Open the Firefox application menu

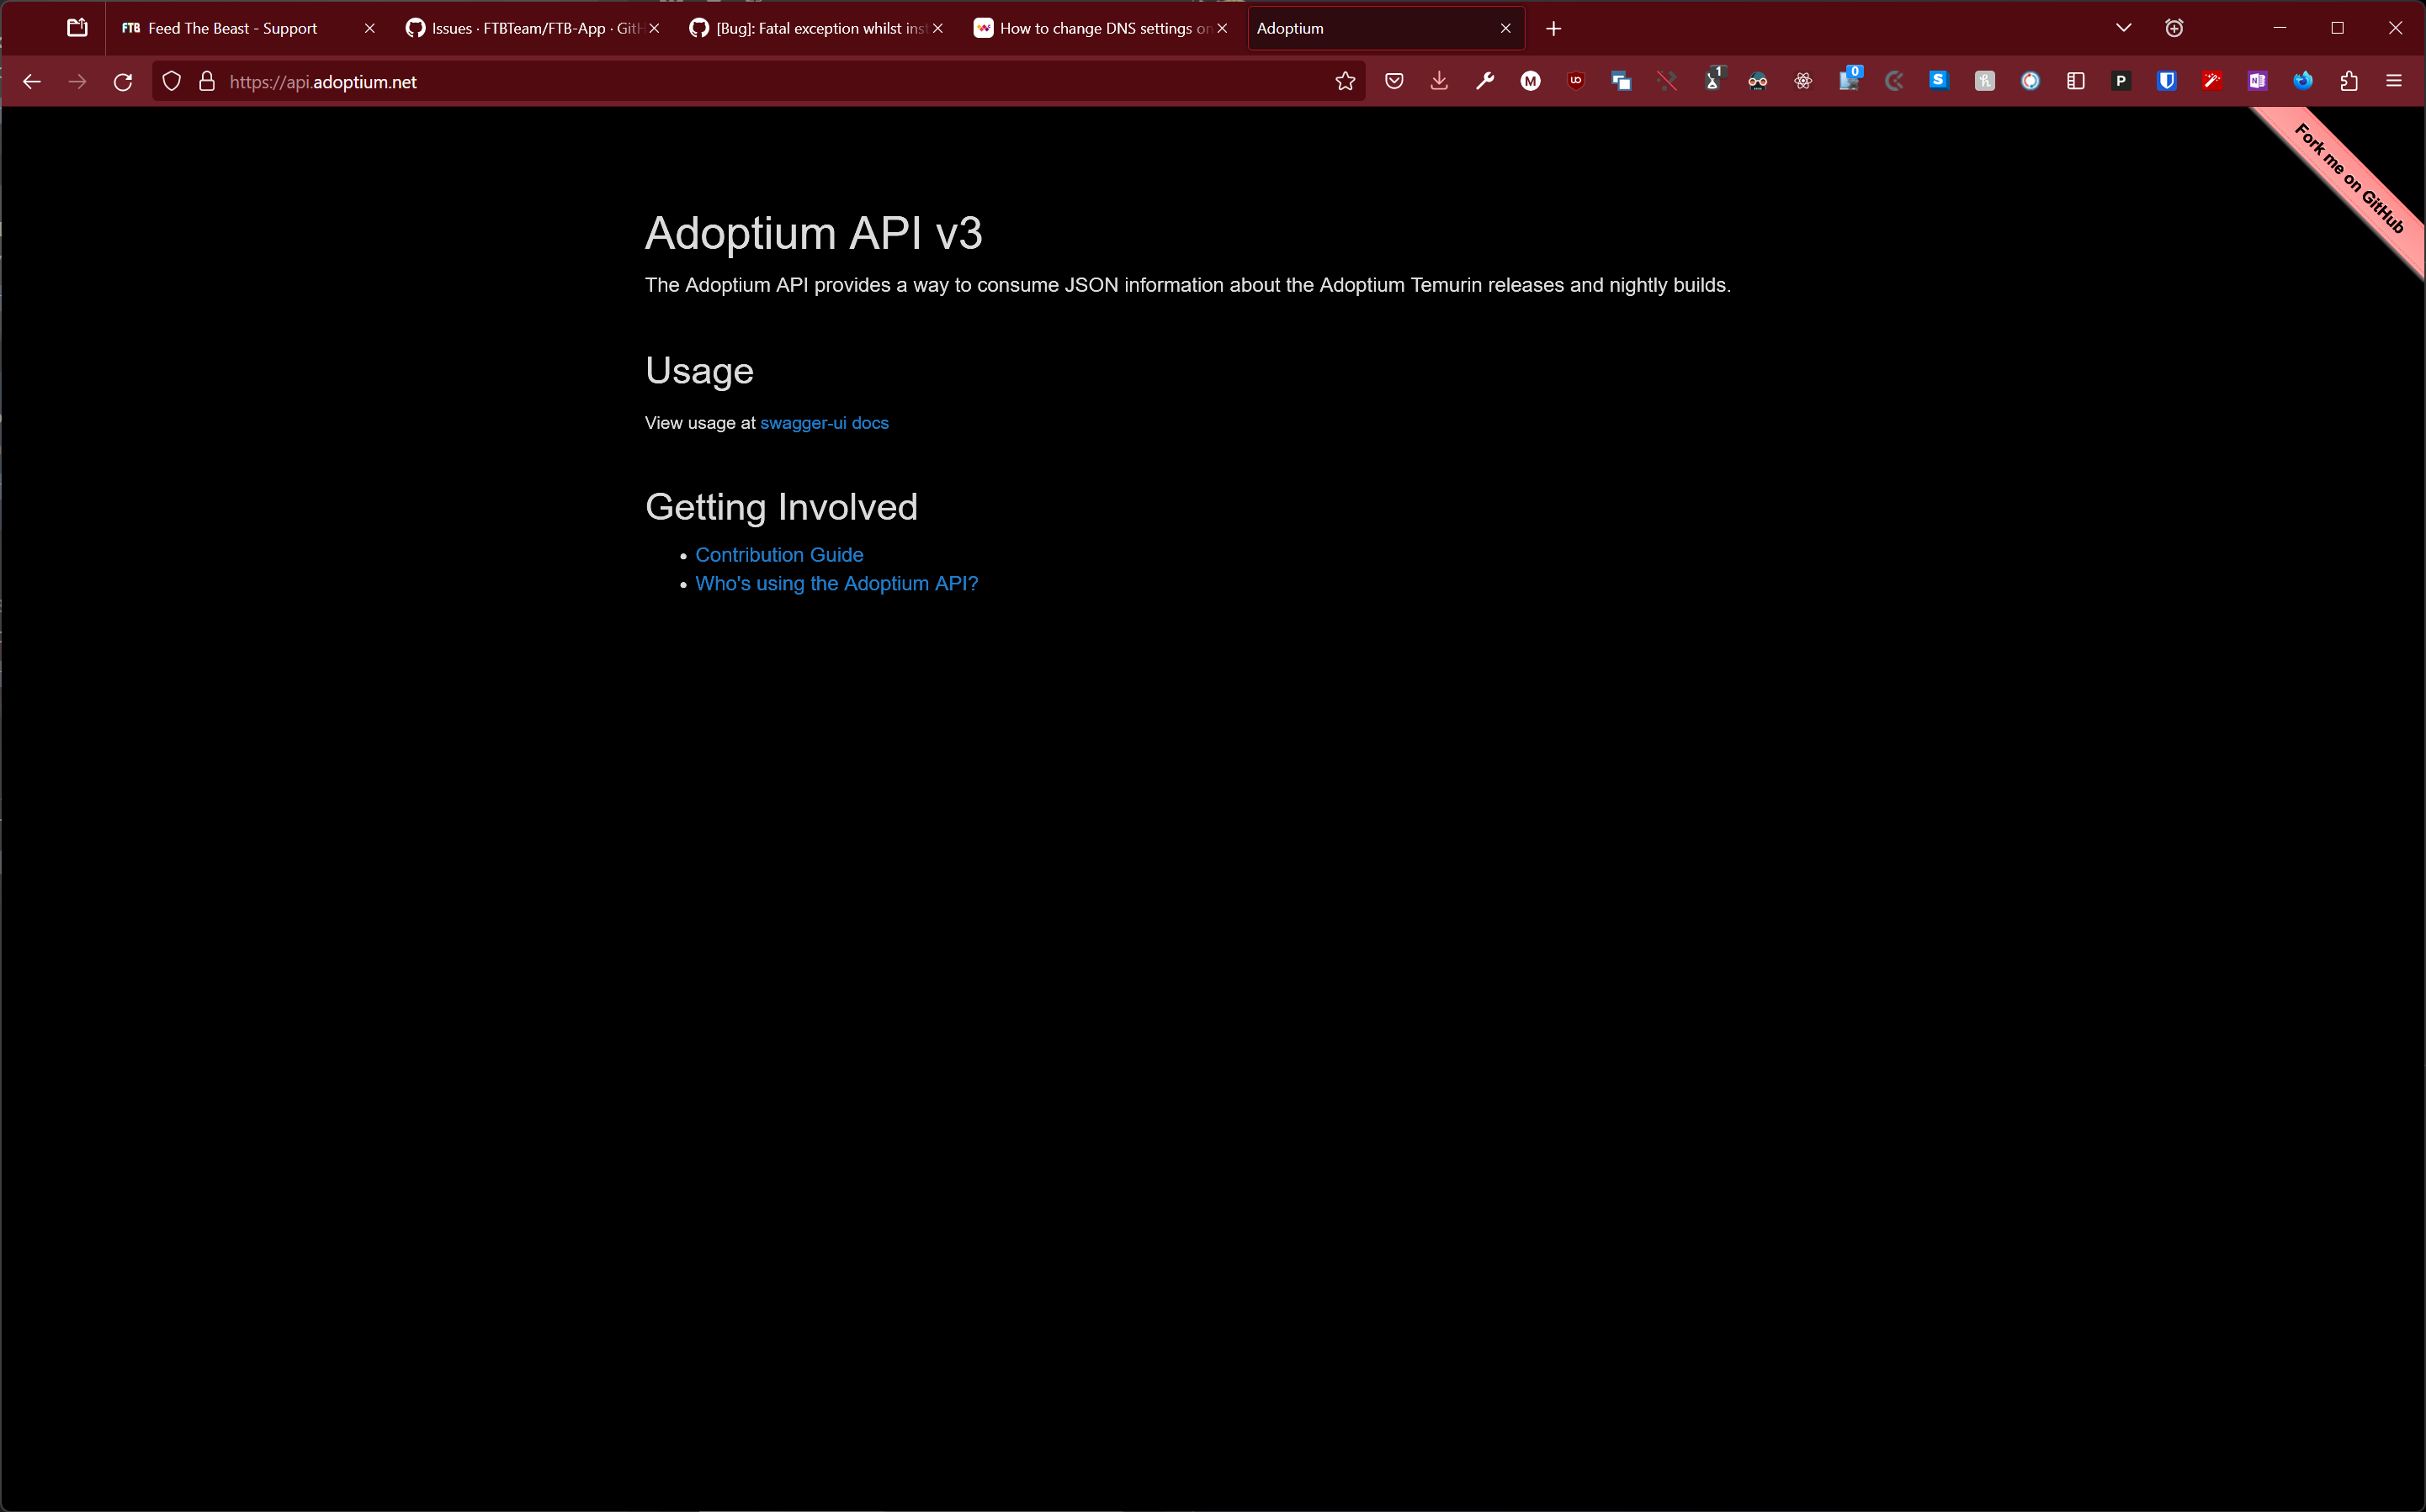(x=2394, y=81)
